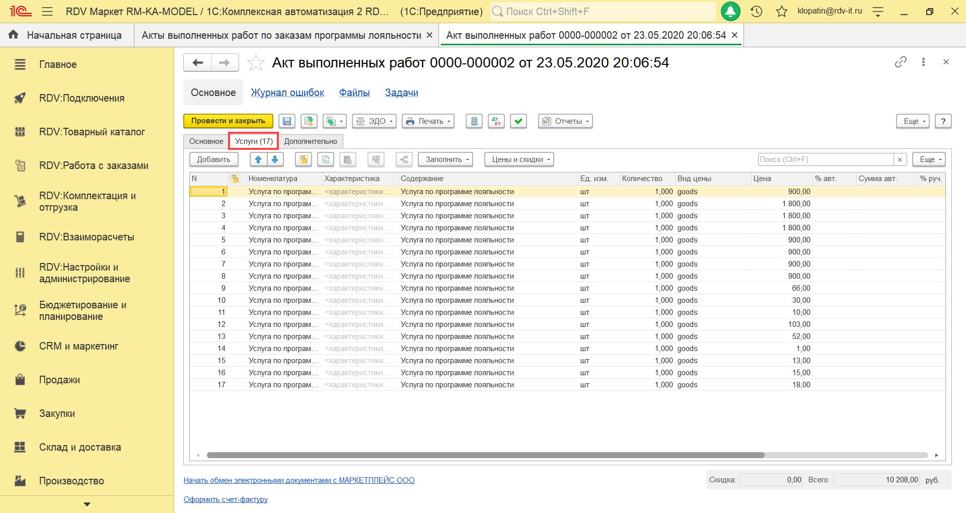
Task: Click the Провести и закрыть button
Action: pos(228,121)
